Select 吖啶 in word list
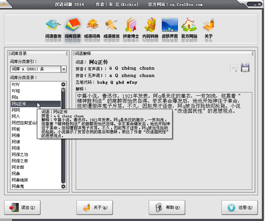Image resolution: width=265 pixels, height=221 pixels. pos(35,91)
